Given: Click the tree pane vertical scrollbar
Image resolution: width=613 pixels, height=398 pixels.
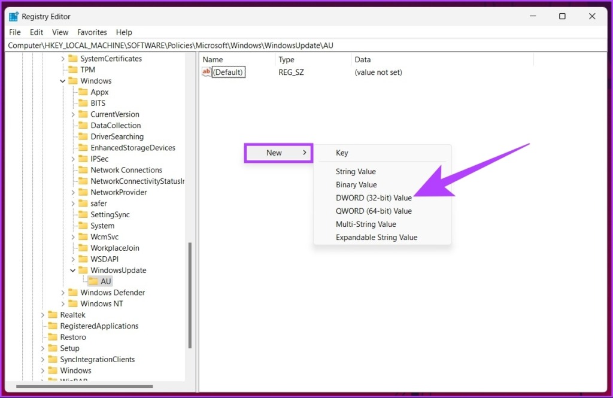Looking at the screenshot, I should tap(190, 295).
